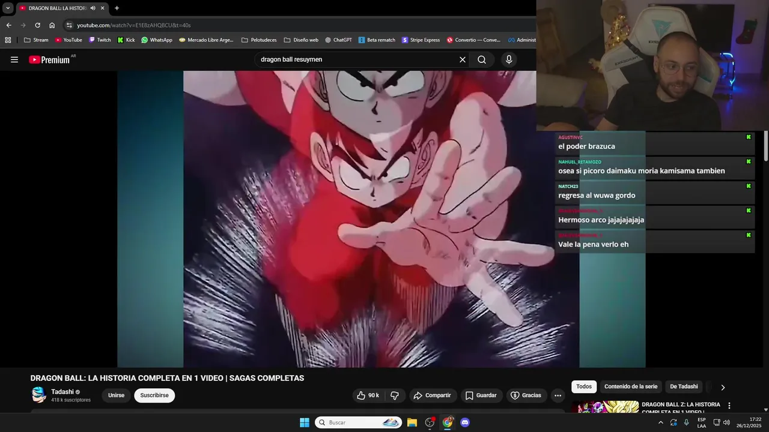Select chat message 'Hermoso arco jajajajajaja'

pos(601,220)
